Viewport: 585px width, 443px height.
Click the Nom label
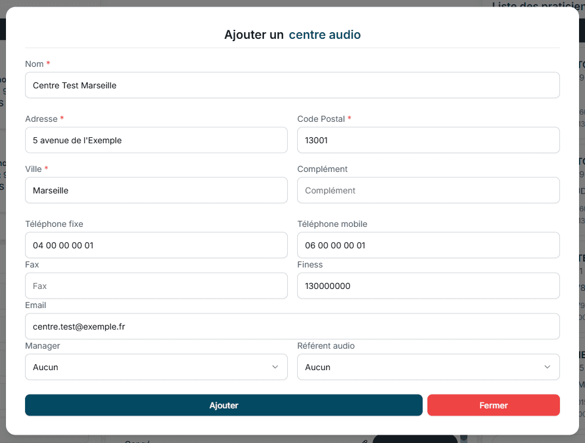tap(35, 64)
